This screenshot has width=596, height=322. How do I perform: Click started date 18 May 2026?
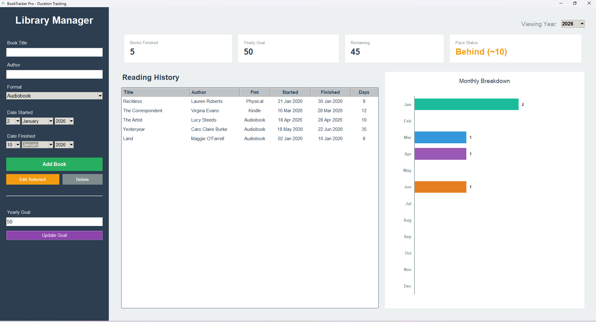click(x=290, y=129)
